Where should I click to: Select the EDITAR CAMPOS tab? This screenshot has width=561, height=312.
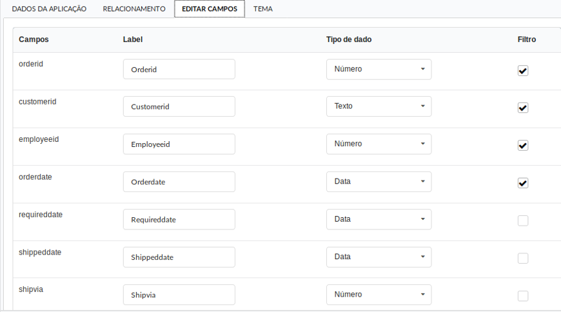210,9
